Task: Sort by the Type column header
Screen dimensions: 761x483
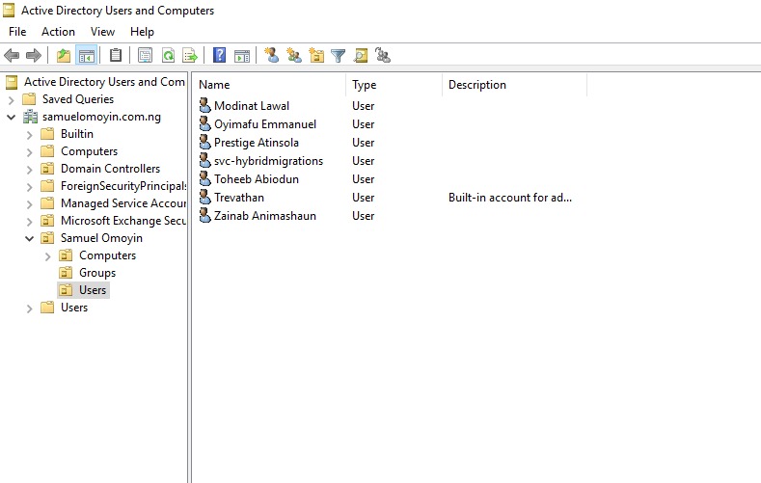Action: [x=394, y=85]
